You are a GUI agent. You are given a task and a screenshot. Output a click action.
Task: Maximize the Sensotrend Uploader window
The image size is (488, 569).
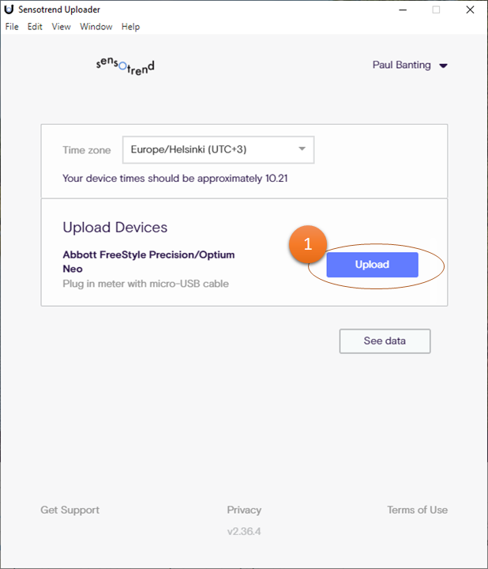(x=436, y=9)
